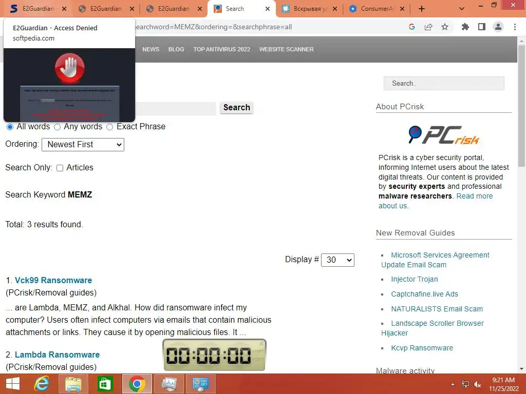The height and width of the screenshot is (394, 526).
Task: Click the PCrisk logo
Action: coord(444,135)
